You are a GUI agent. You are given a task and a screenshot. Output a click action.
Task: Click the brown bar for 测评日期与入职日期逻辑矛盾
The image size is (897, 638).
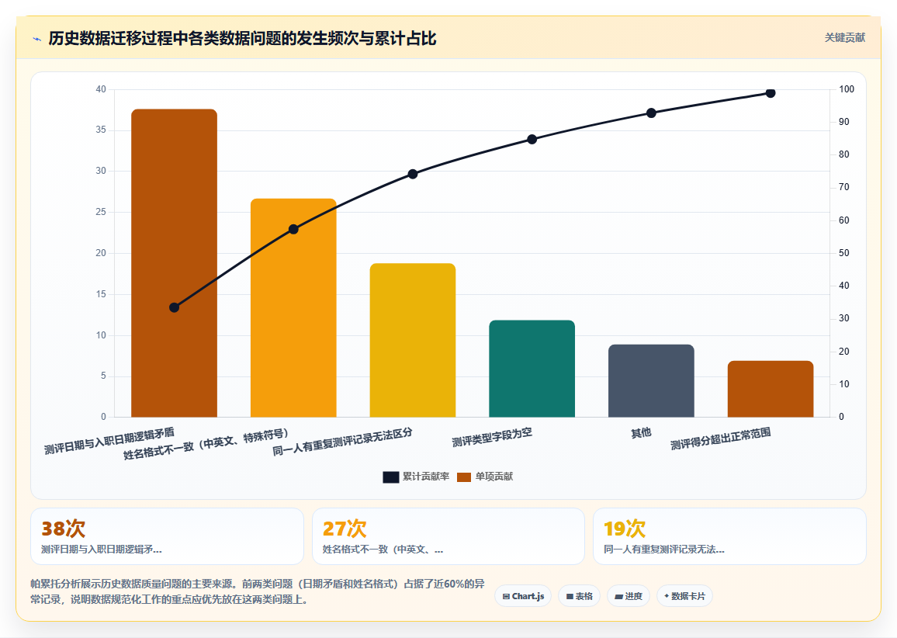(174, 263)
